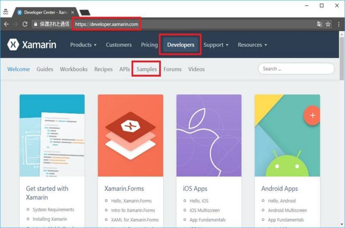This screenshot has width=345, height=228.
Task: Close the Developer Center tab
Action: (x=72, y=13)
